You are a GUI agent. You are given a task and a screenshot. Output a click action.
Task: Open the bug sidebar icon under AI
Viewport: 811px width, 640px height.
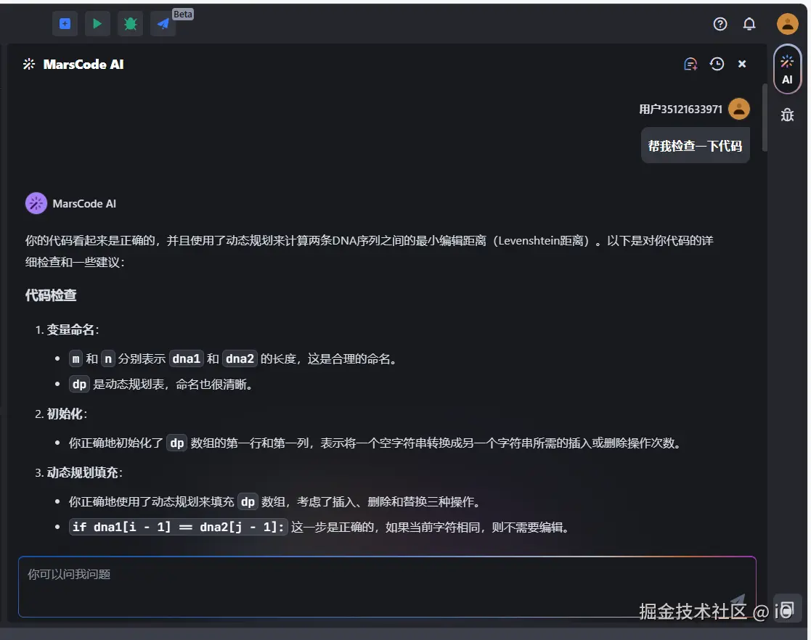787,115
